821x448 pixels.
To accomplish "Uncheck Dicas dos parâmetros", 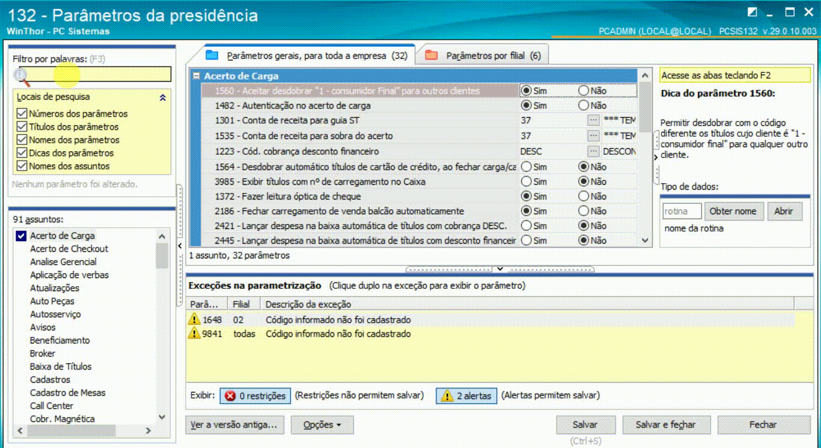I will 22,153.
